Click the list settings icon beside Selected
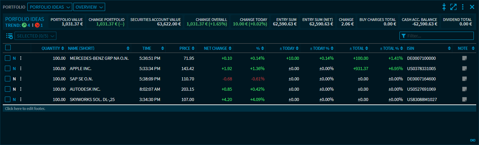The height and width of the screenshot is (145, 479). pyautogui.click(x=9, y=36)
